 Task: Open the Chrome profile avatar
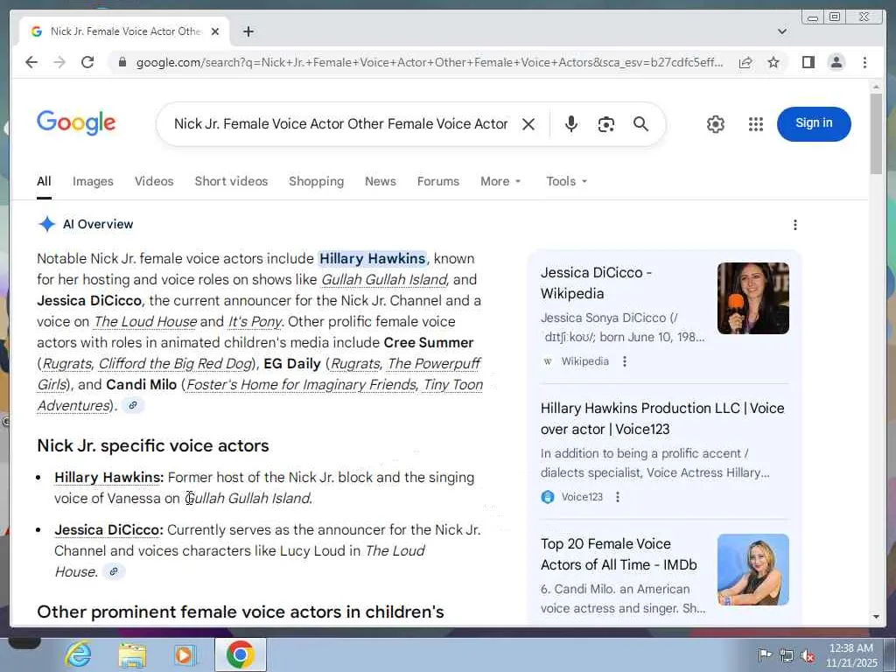[x=836, y=62]
